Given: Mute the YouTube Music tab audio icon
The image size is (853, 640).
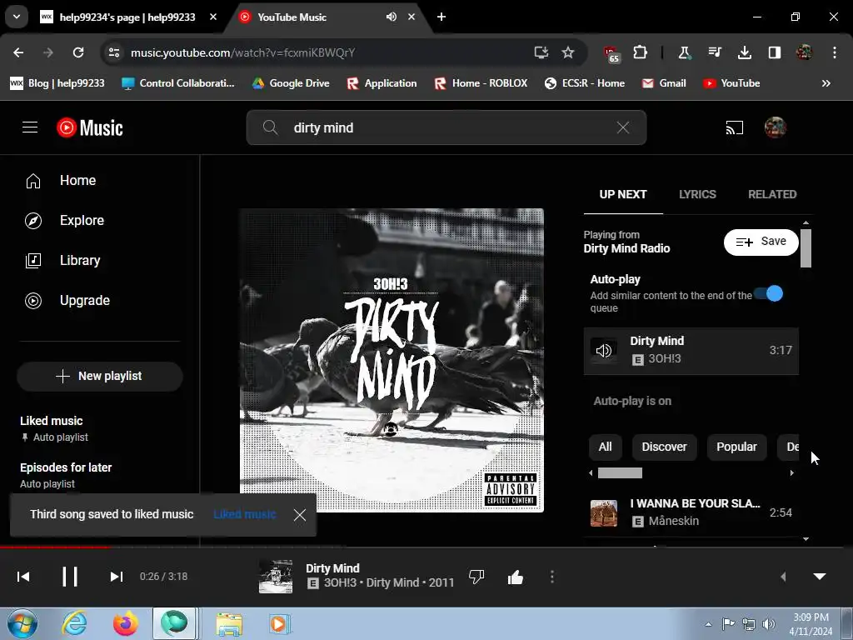Looking at the screenshot, I should pyautogui.click(x=392, y=17).
